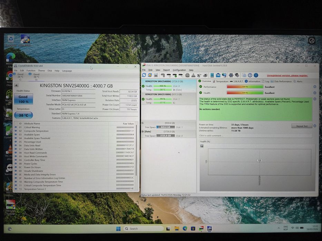Open Report menu in Hard Disk Sentinel
The height and width of the screenshot is (241, 322).
pos(167,70)
